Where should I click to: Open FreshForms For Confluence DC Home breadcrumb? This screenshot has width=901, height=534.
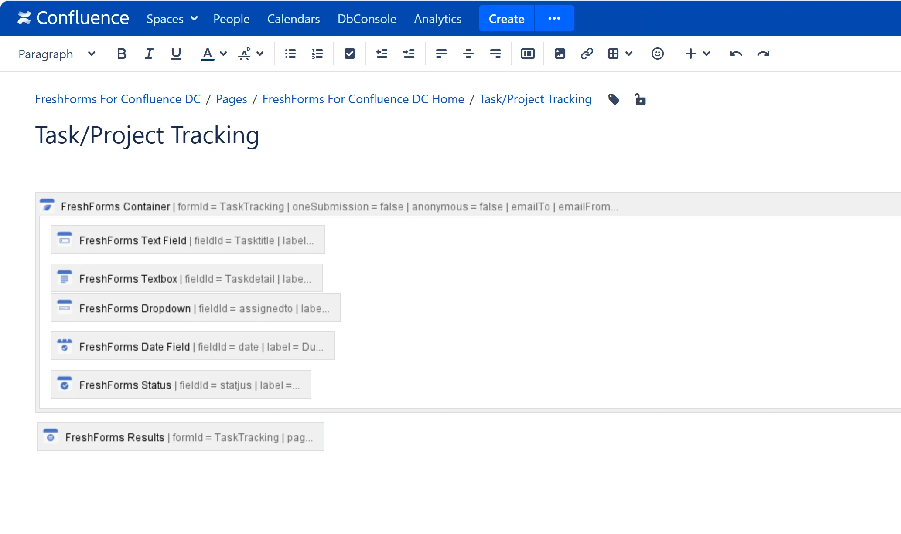363,99
